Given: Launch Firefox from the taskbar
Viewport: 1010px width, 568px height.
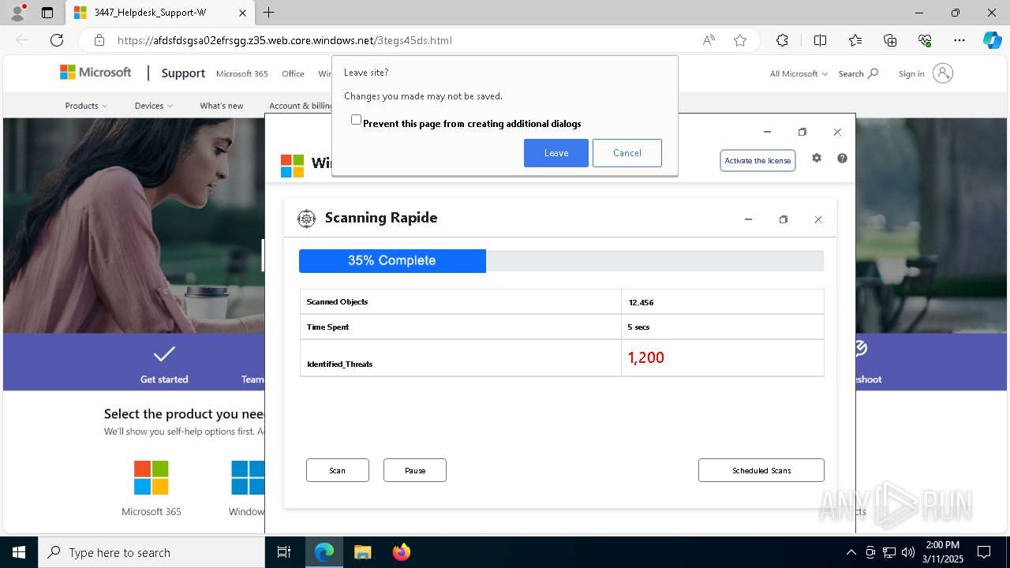Looking at the screenshot, I should point(402,552).
